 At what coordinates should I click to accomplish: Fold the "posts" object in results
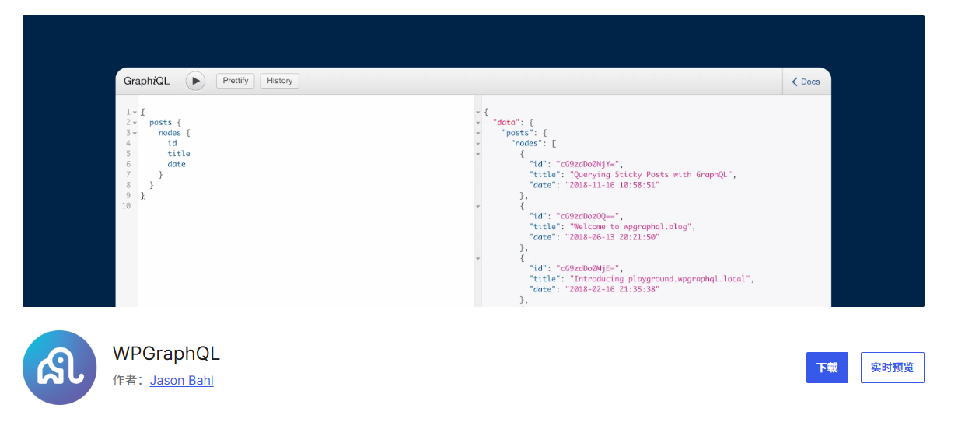pos(478,133)
